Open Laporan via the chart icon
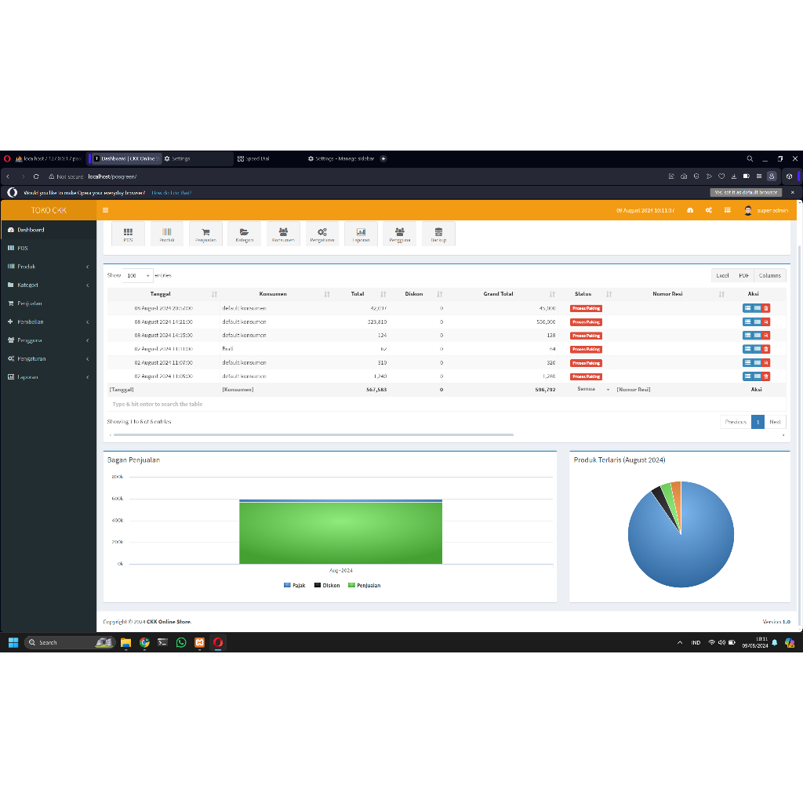The height and width of the screenshot is (803, 803). click(361, 233)
